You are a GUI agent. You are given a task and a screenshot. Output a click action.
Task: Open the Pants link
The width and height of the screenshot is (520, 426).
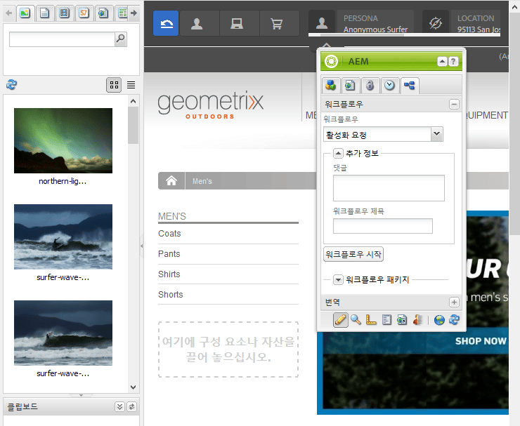[169, 254]
